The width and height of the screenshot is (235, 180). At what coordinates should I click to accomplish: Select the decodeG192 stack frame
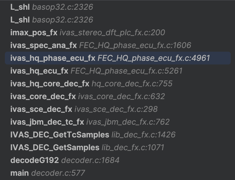[35, 160]
